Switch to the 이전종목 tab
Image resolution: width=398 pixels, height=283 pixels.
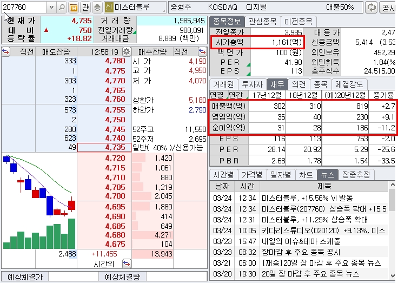[298, 22]
